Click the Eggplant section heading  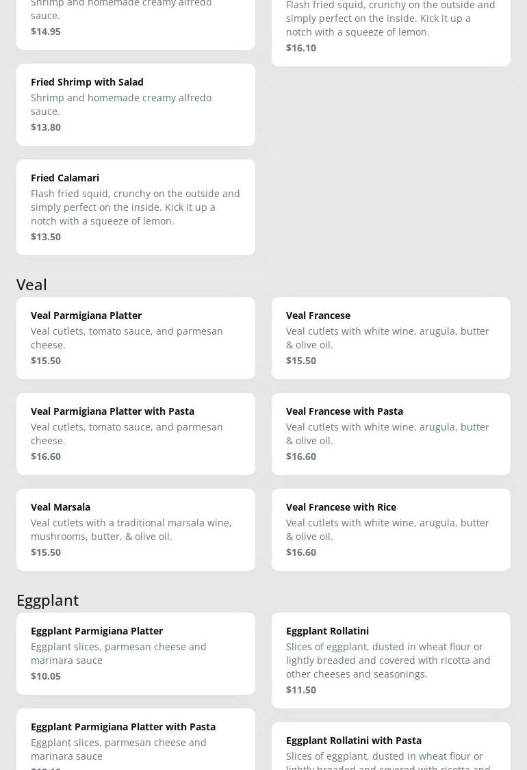point(47,600)
